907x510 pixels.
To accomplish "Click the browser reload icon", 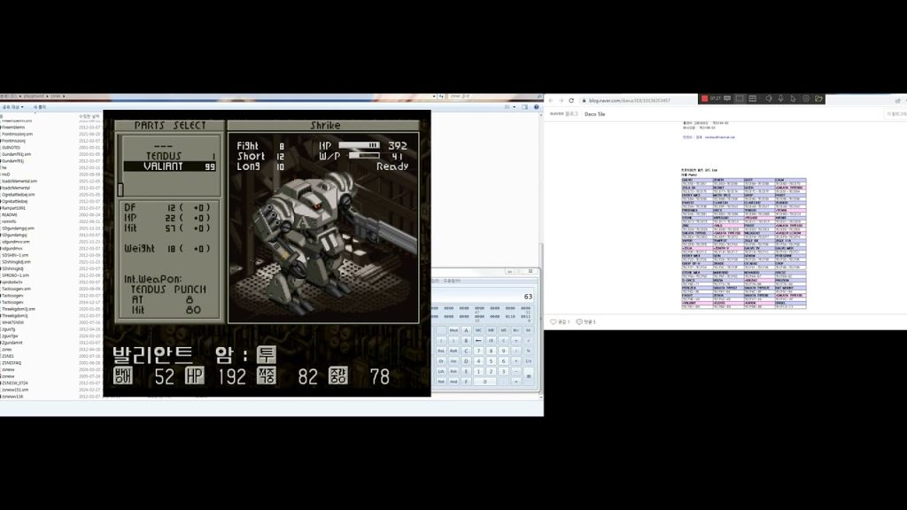I will (571, 100).
